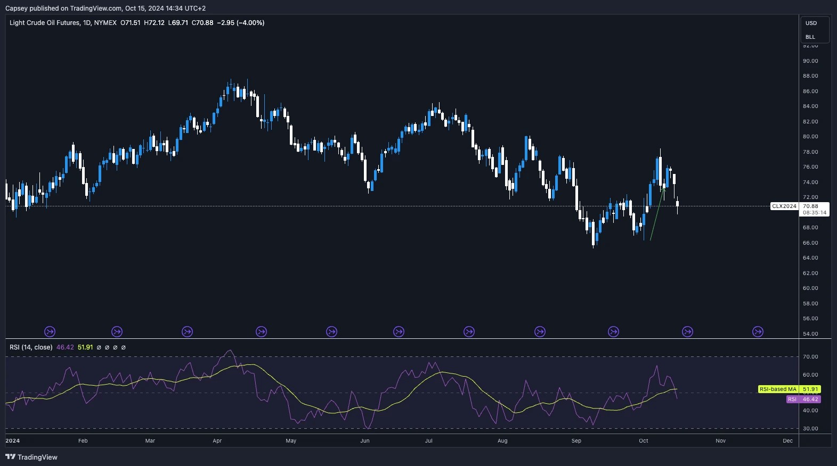
Task: Click the Dec label on time axis
Action: click(x=787, y=441)
